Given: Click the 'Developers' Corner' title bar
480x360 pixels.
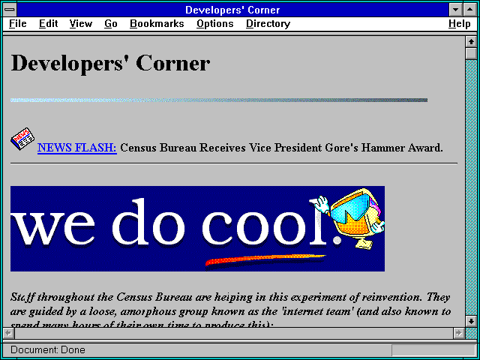Looking at the screenshot, I should [232, 10].
